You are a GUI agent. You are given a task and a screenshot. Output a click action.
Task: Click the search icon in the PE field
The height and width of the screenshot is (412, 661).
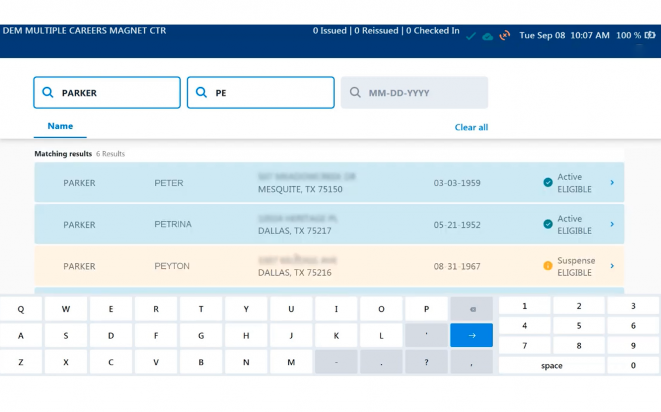point(201,92)
